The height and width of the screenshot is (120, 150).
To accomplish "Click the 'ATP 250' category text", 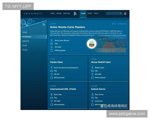I will click(x=56, y=74).
